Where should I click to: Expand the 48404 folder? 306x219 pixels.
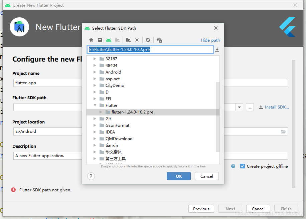[95, 65]
